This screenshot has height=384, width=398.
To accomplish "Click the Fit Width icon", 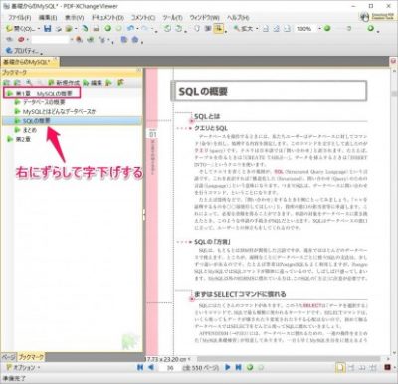I will pos(288,29).
